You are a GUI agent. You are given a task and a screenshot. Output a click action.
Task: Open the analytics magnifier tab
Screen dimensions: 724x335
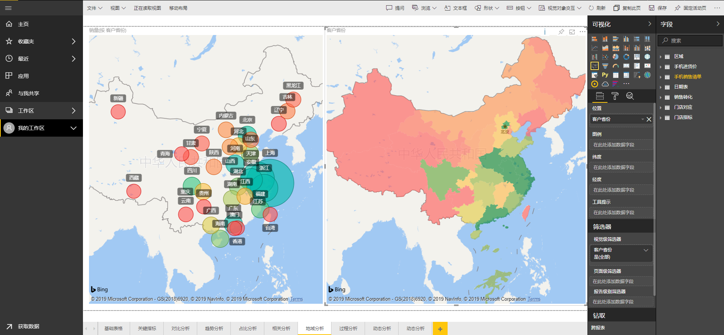coord(630,96)
